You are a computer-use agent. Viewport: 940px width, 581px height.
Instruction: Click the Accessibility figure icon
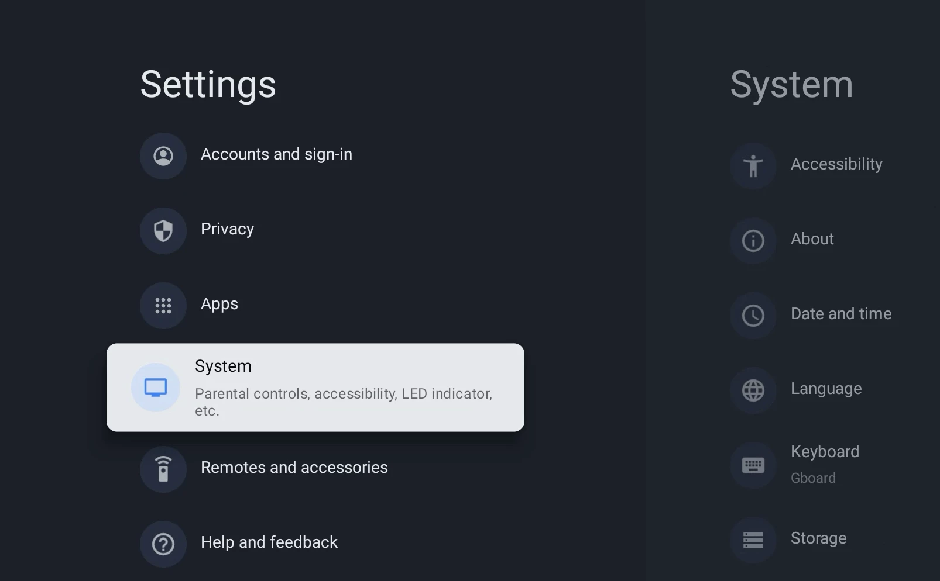click(x=753, y=166)
